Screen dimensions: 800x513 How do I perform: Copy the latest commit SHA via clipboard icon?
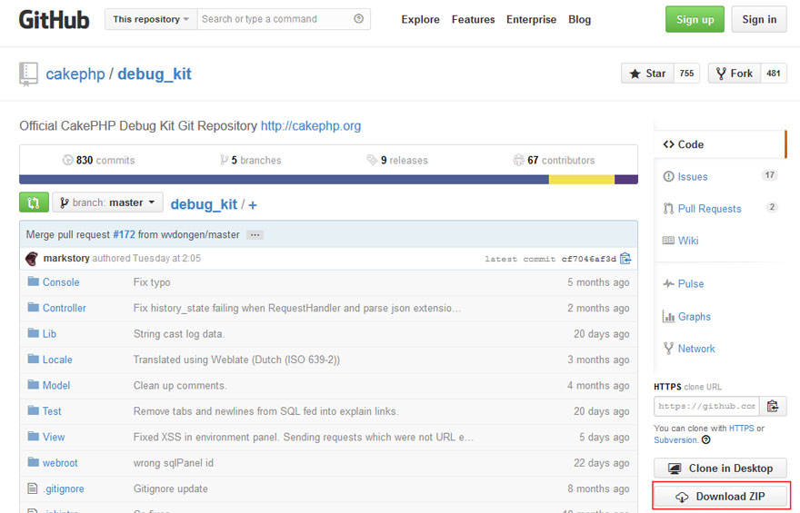625,258
